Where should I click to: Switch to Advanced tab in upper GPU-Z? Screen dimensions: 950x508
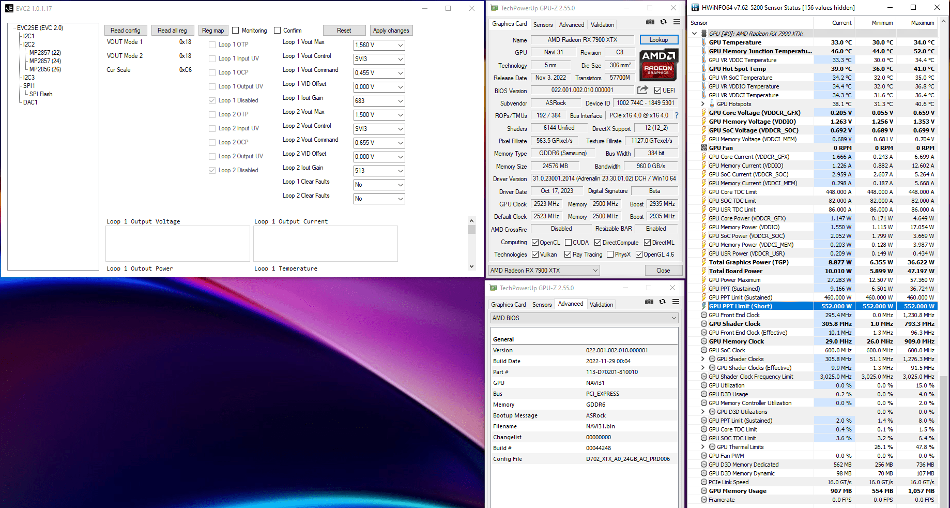tap(572, 25)
